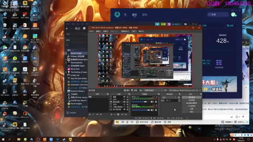Move the scene up in Scenes panel

coord(97,114)
